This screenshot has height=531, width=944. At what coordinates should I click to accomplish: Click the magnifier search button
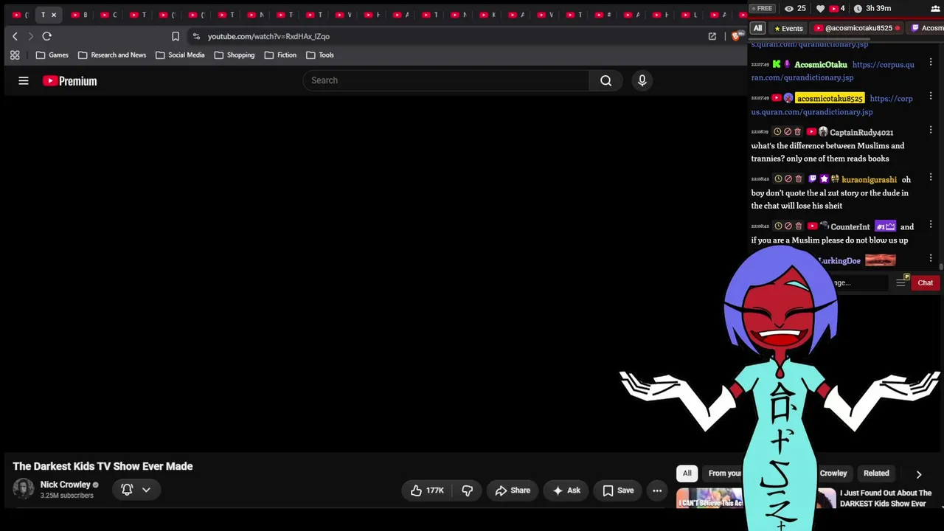pos(605,80)
